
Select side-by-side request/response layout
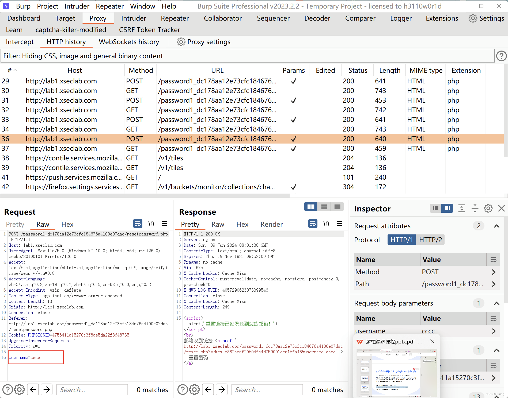[310, 207]
